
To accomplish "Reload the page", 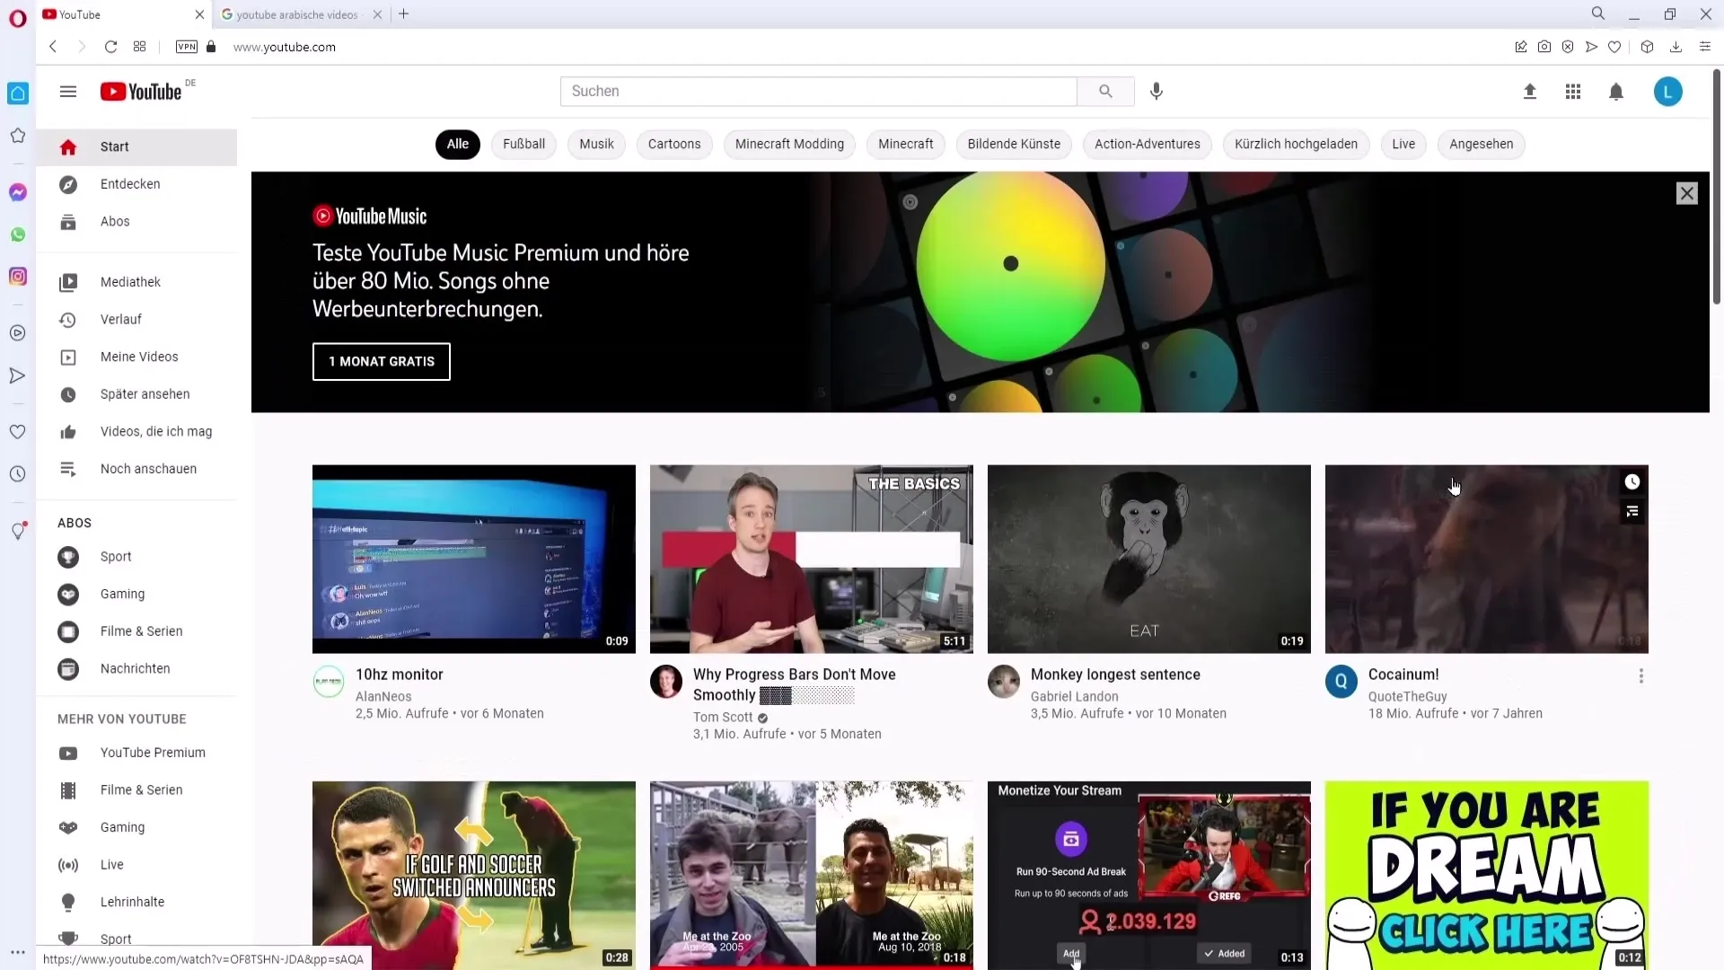I will (x=110, y=47).
